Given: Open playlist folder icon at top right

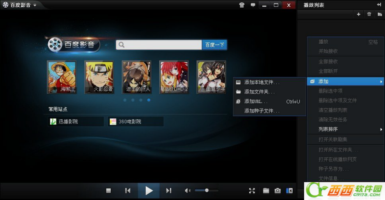Looking at the screenshot, I should click(380, 14).
